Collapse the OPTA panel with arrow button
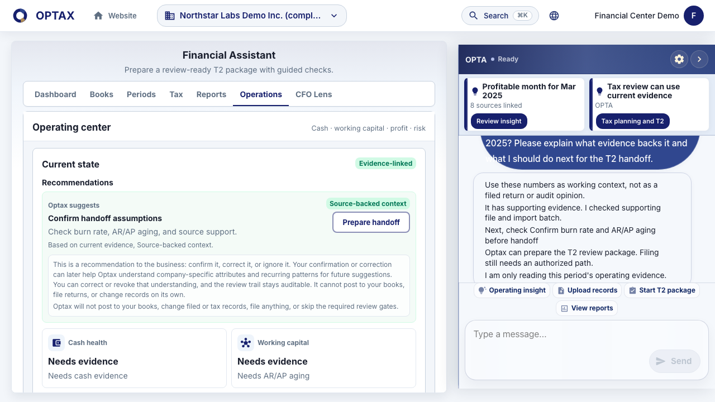Screen dimensions: 715x402 (699, 59)
